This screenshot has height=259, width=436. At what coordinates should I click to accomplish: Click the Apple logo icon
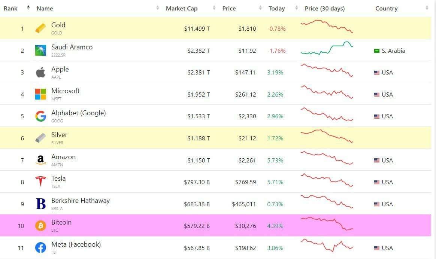(40, 72)
